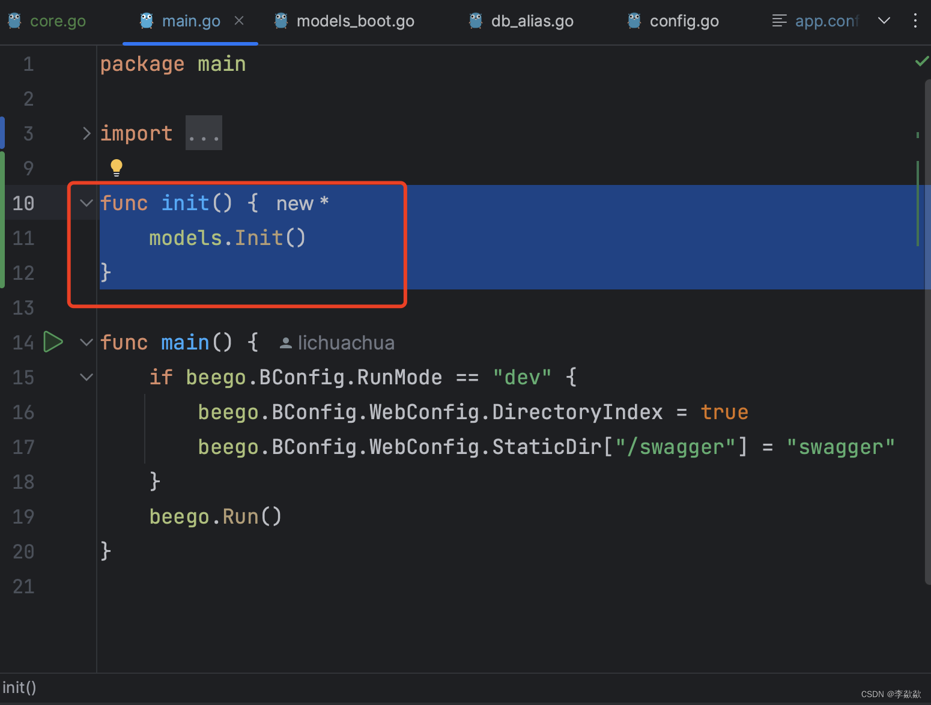The height and width of the screenshot is (705, 931).
Task: Expand the folded import statement
Action: click(86, 133)
